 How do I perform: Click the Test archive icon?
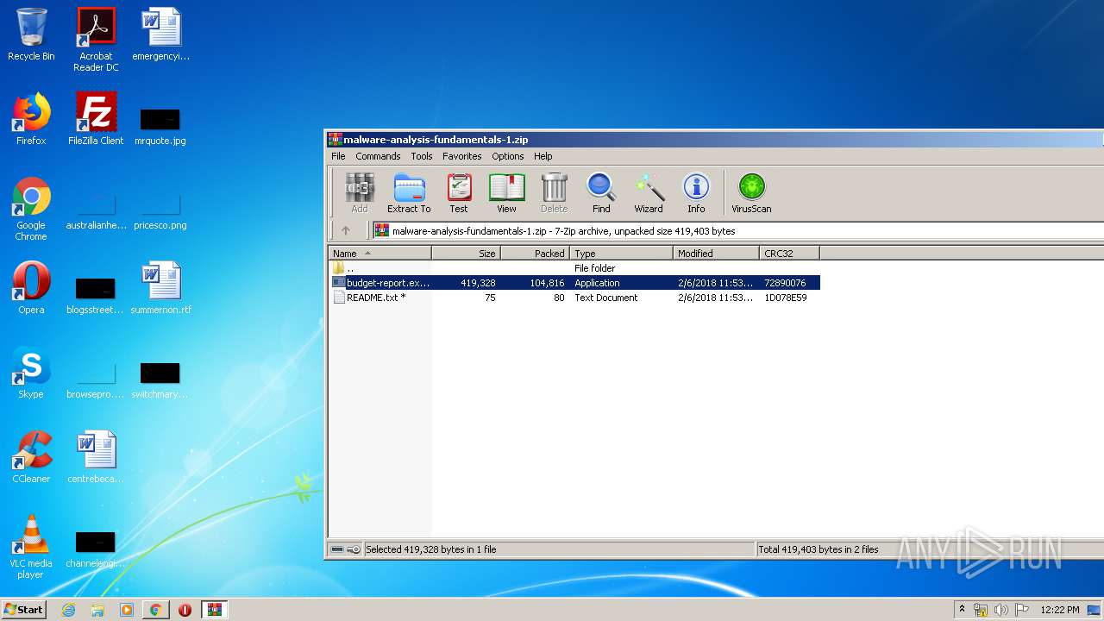tap(459, 193)
